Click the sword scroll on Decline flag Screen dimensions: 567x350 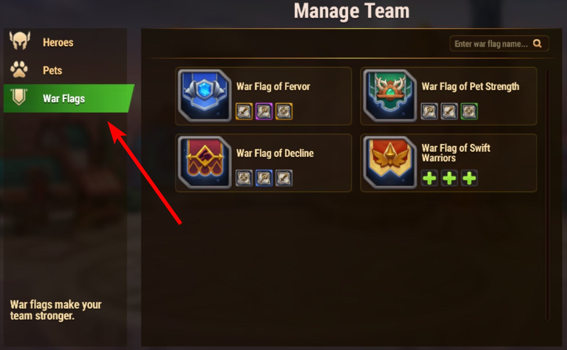pyautogui.click(x=284, y=178)
